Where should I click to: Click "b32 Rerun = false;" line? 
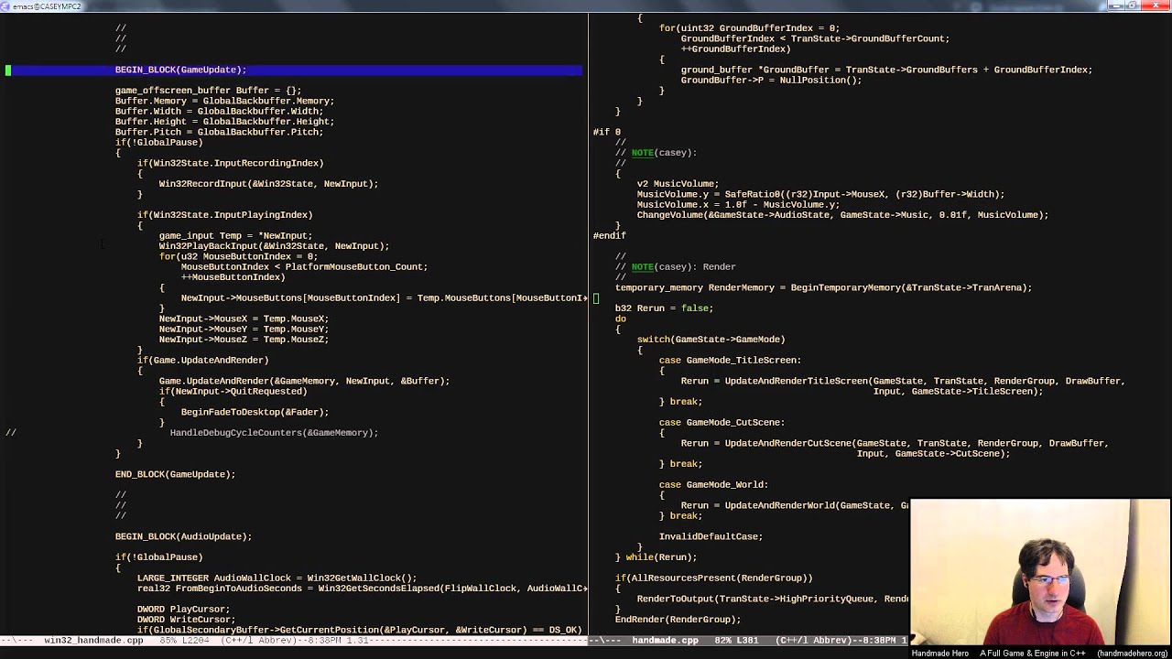[x=664, y=308]
